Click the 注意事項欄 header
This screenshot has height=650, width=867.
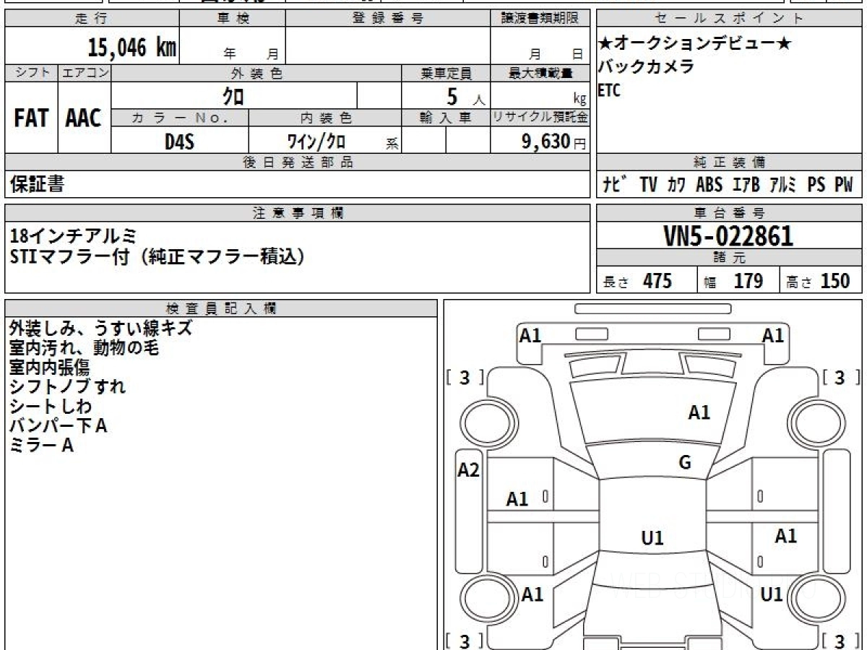[x=297, y=213]
